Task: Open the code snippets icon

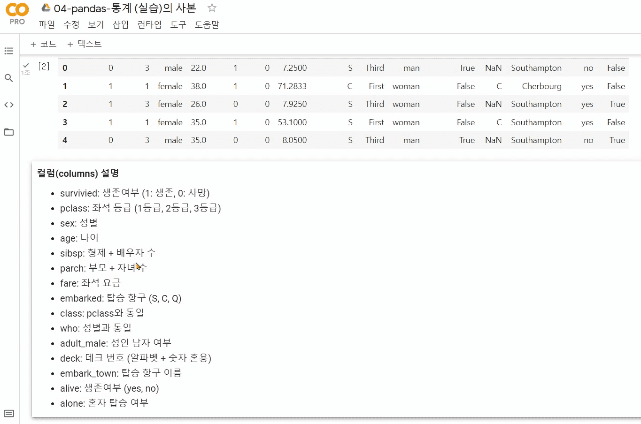Action: (x=9, y=105)
